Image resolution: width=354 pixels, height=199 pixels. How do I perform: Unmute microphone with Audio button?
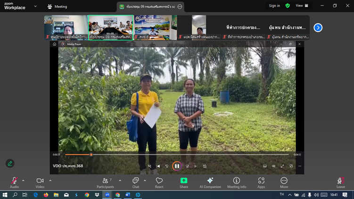(14, 183)
